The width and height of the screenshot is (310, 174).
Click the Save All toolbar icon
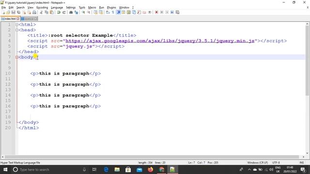pyautogui.click(x=18, y=12)
